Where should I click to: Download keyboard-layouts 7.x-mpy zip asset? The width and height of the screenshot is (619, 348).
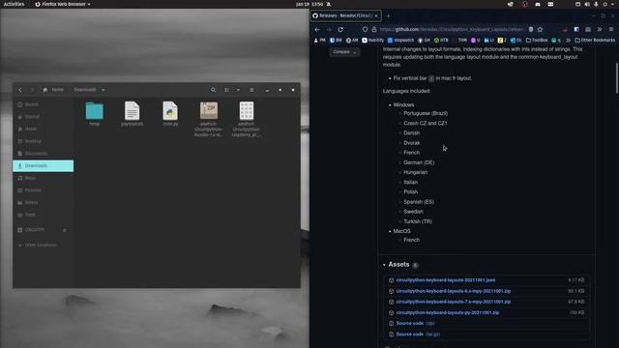pyautogui.click(x=454, y=302)
